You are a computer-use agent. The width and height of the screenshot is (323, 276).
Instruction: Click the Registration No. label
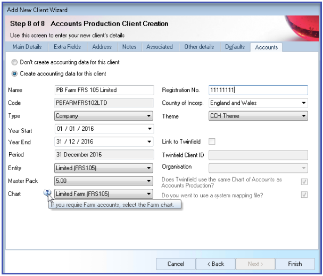(x=181, y=90)
